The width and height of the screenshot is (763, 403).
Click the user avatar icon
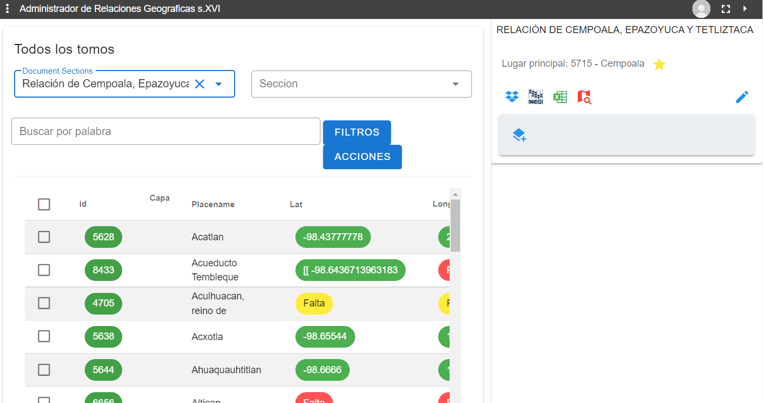click(x=701, y=9)
